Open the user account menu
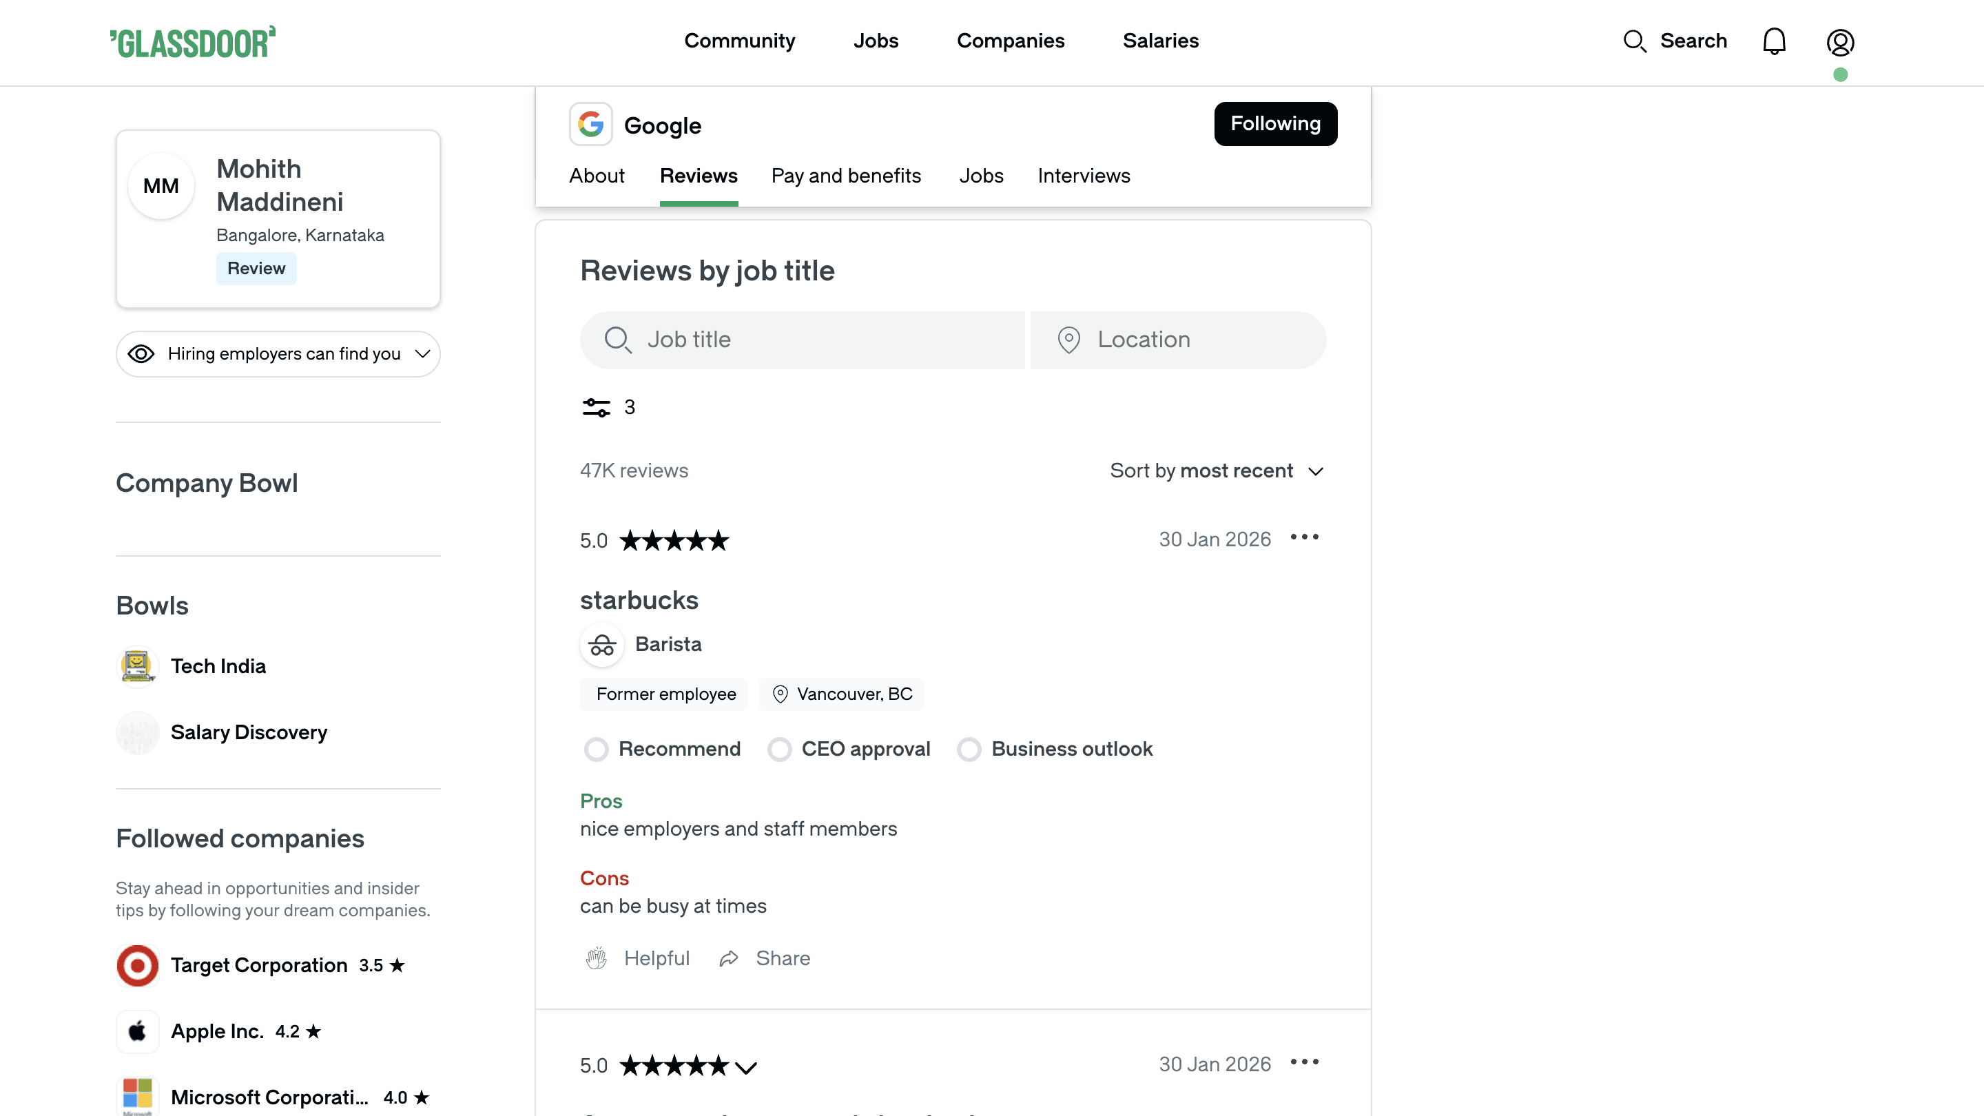 tap(1840, 42)
